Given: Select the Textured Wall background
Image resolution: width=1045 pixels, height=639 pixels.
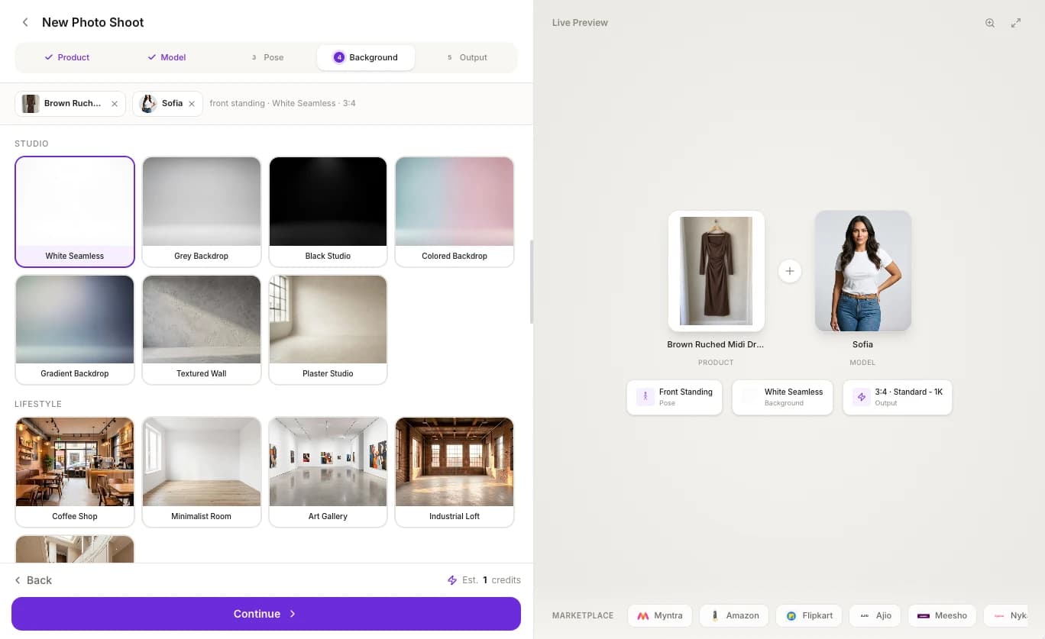Looking at the screenshot, I should pyautogui.click(x=202, y=329).
